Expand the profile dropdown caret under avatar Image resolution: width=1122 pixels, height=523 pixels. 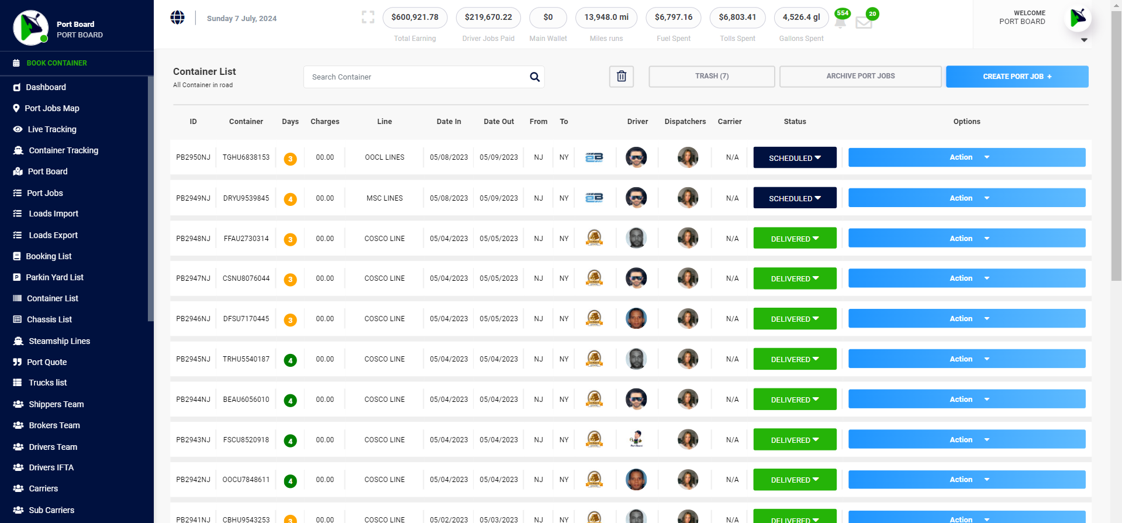pos(1084,40)
